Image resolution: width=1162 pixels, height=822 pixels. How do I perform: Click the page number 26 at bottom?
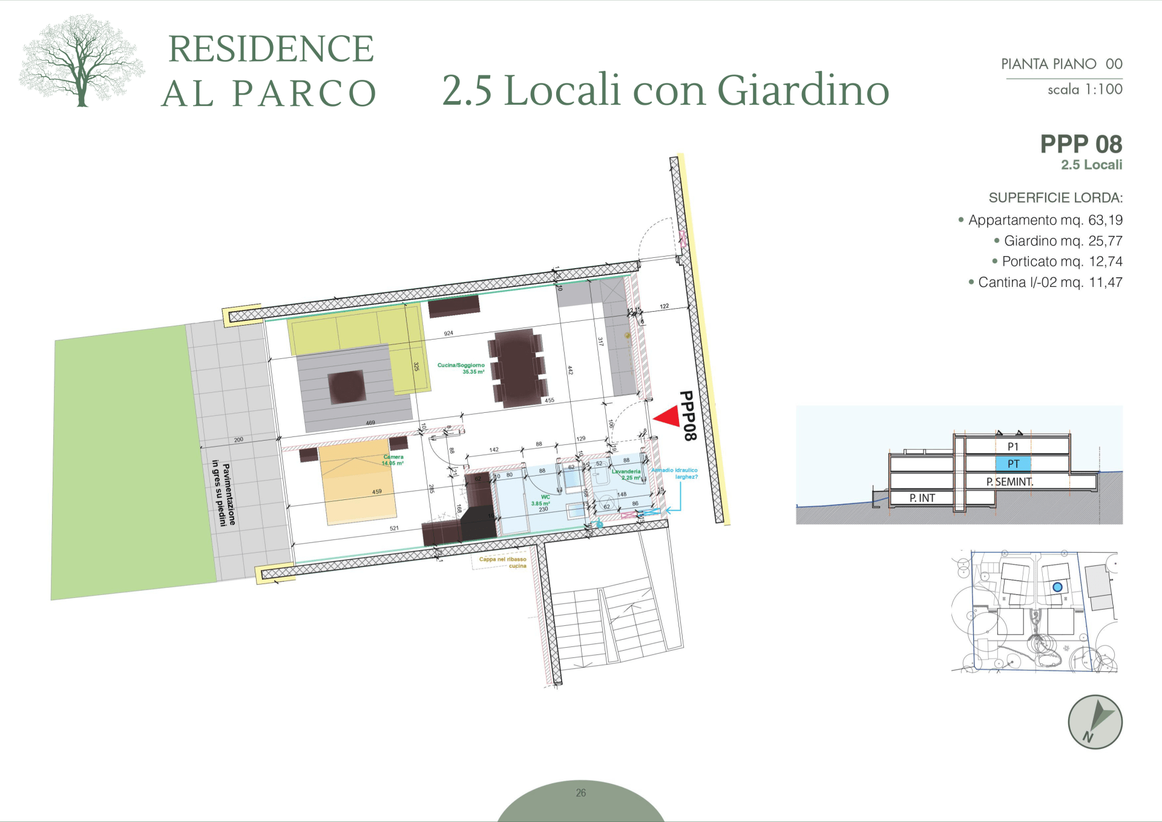click(x=581, y=792)
